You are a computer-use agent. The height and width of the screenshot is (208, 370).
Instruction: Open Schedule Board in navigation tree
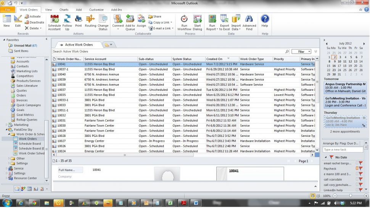tap(29, 143)
